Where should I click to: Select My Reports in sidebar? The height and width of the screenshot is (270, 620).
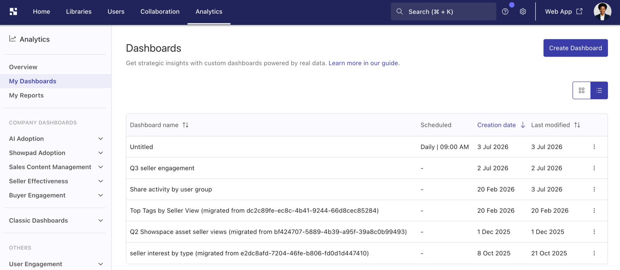pyautogui.click(x=26, y=96)
